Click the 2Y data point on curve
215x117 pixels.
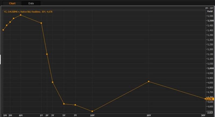click(47, 54)
